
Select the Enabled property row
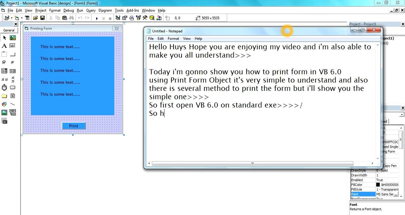[375, 180]
